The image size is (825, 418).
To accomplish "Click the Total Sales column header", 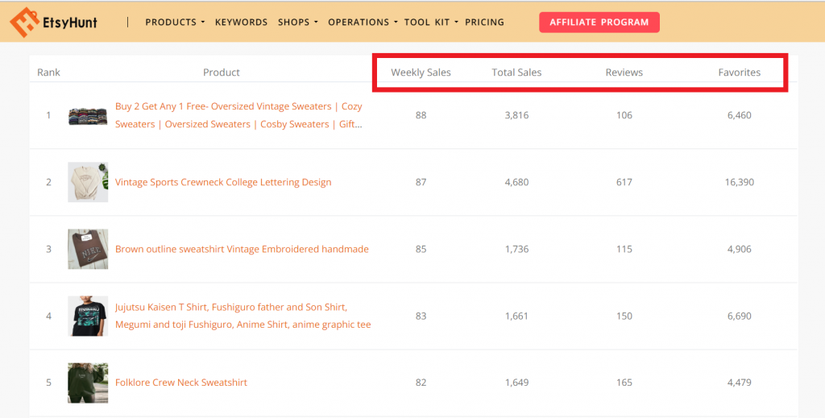I will click(516, 72).
